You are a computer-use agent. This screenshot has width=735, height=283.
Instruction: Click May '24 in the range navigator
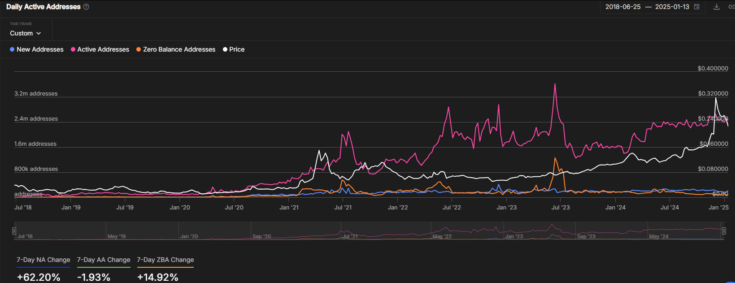(659, 236)
